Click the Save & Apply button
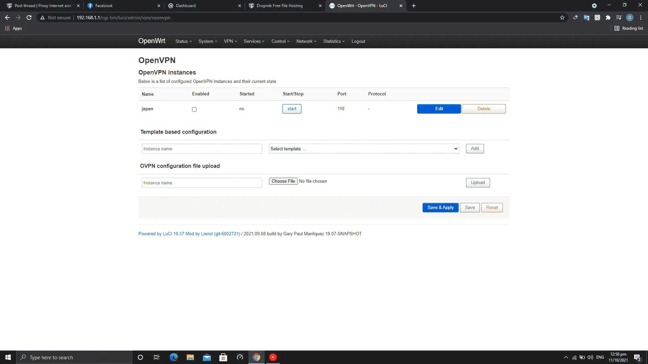Image resolution: width=648 pixels, height=364 pixels. 440,208
